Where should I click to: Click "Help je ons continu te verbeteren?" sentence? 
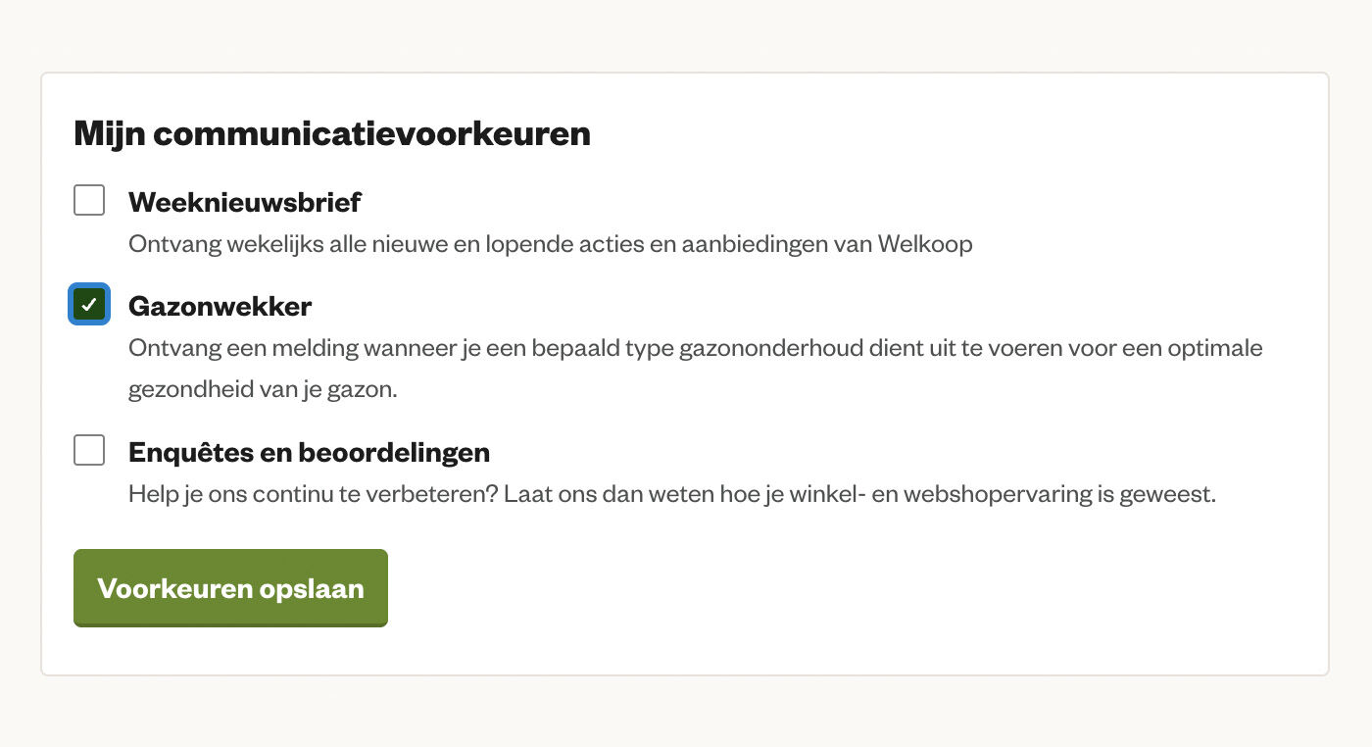click(x=313, y=493)
